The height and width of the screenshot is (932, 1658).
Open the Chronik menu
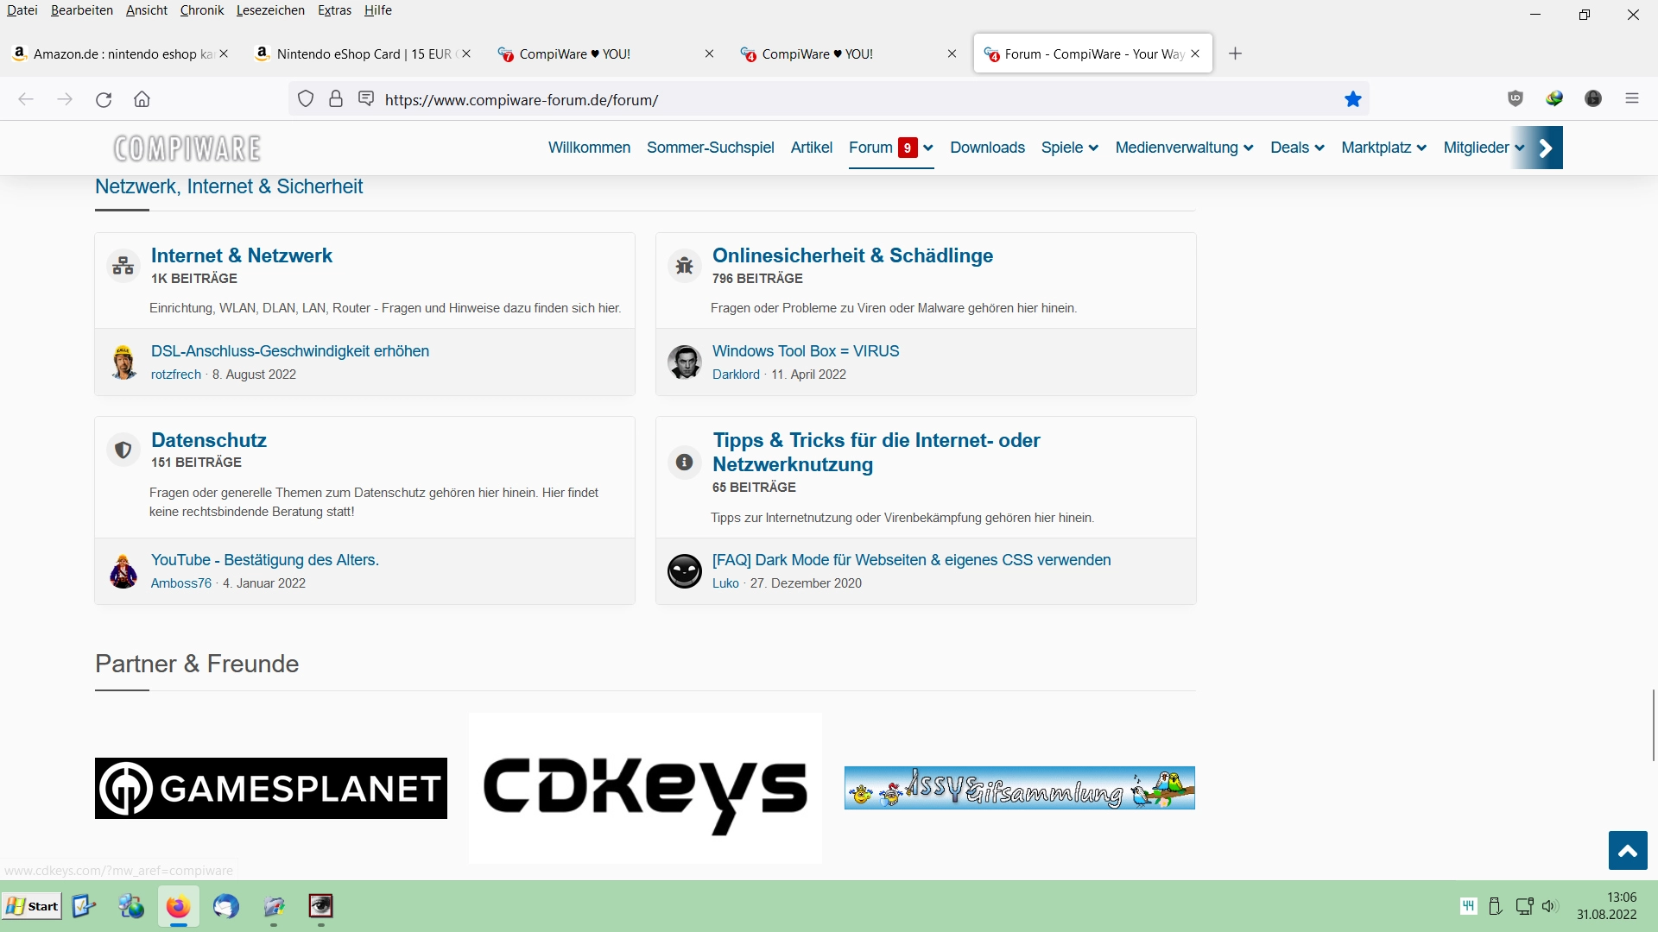click(202, 10)
